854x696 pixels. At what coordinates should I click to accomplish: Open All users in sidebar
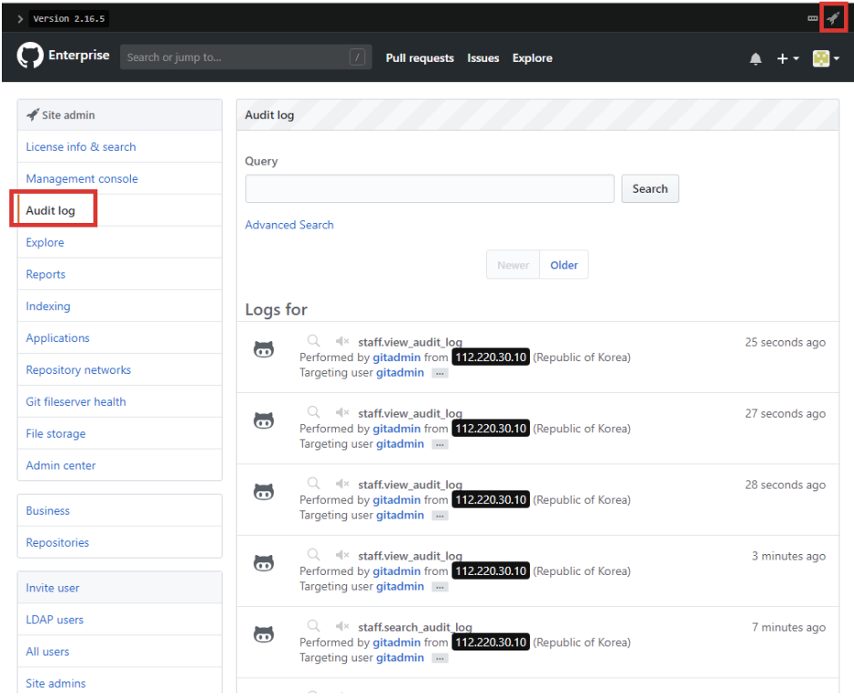[x=47, y=651]
